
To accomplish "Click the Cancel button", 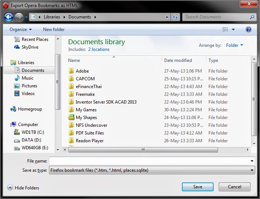I will (235, 187).
